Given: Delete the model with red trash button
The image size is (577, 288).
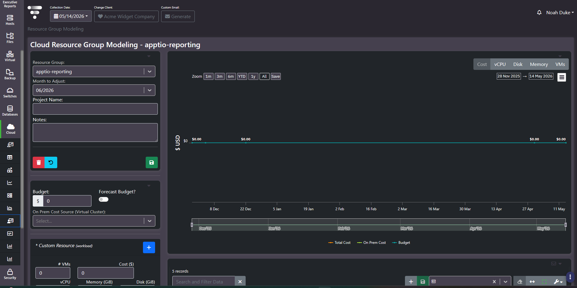Looking at the screenshot, I should 39,162.
